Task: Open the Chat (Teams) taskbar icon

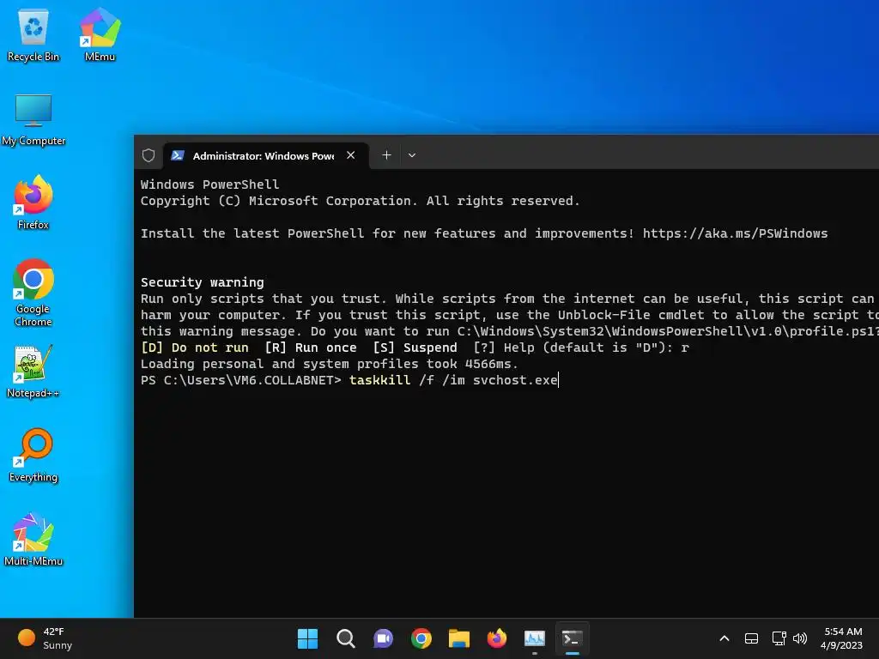Action: [x=384, y=638]
